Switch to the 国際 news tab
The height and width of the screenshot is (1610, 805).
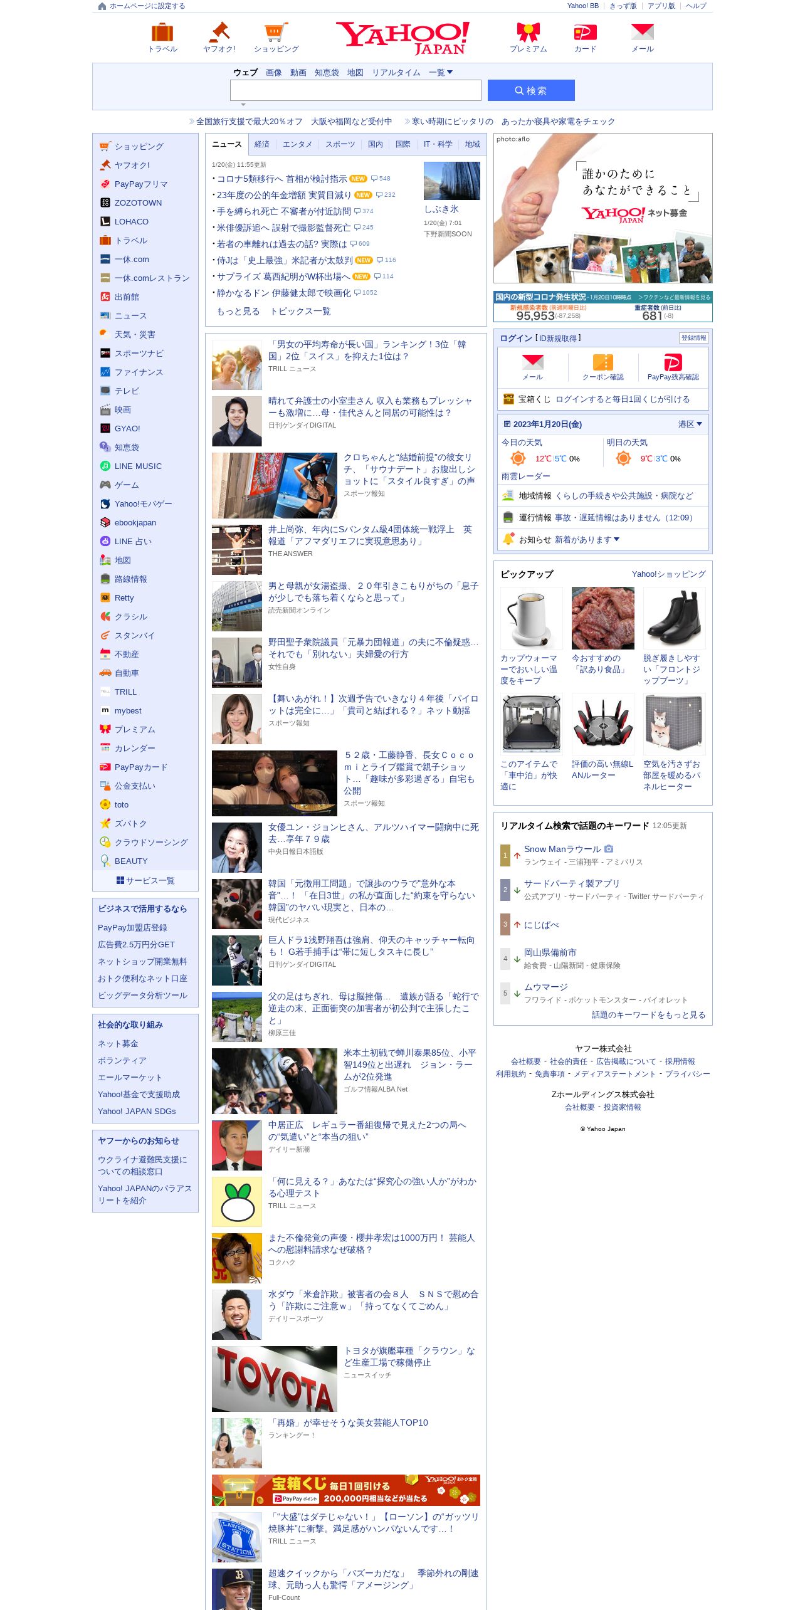403,144
